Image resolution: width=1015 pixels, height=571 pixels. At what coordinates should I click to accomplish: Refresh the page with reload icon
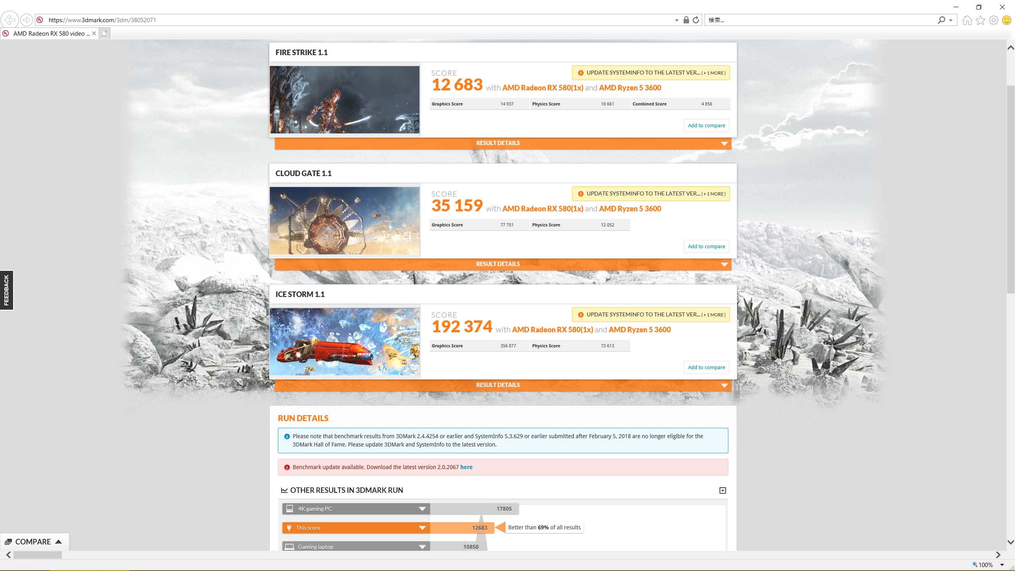[696, 20]
